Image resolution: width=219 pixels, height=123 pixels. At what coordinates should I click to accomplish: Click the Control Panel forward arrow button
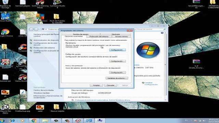[36, 29]
